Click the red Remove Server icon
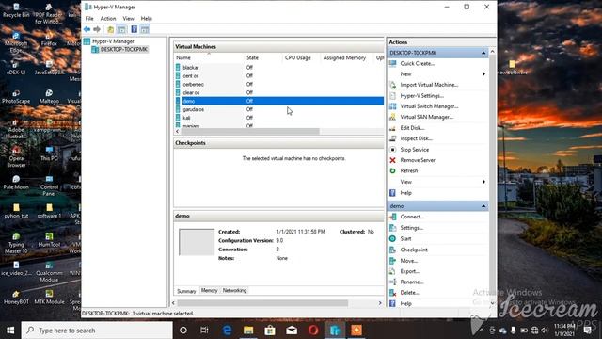This screenshot has height=339, width=602. 393,160
